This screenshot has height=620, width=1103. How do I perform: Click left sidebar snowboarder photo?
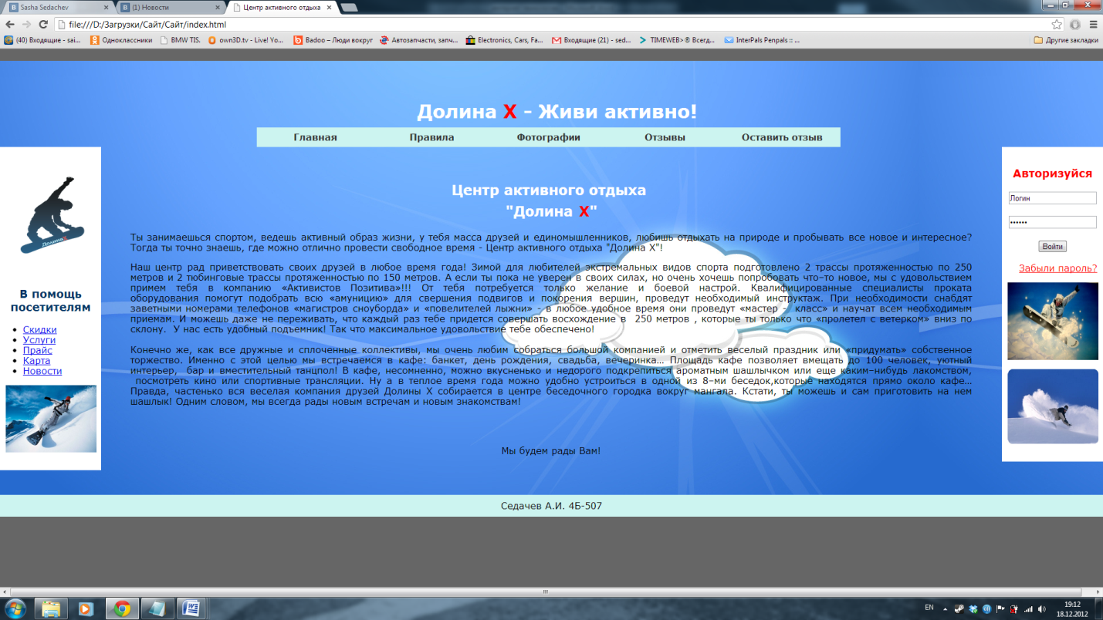coord(51,419)
